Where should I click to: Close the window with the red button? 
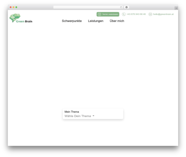(11, 7)
